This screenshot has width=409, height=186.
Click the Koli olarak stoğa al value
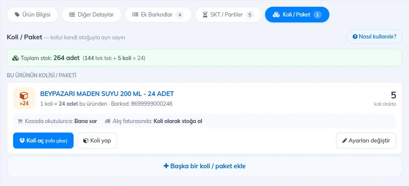click(178, 121)
